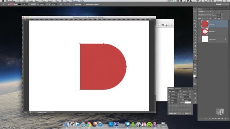Click the Character panel text Color swatch

[x=188, y=102]
